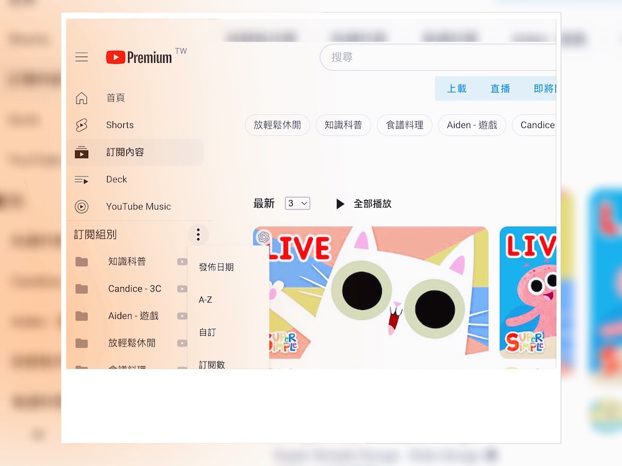Open 訂閱內容 label in sidebar
The height and width of the screenshot is (466, 622).
(x=125, y=152)
